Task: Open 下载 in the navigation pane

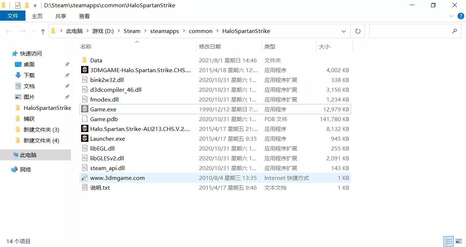Action: click(x=29, y=75)
